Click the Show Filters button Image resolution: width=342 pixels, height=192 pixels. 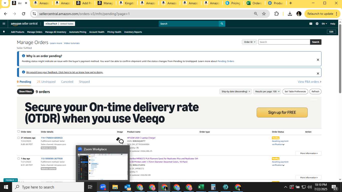(x=25, y=91)
